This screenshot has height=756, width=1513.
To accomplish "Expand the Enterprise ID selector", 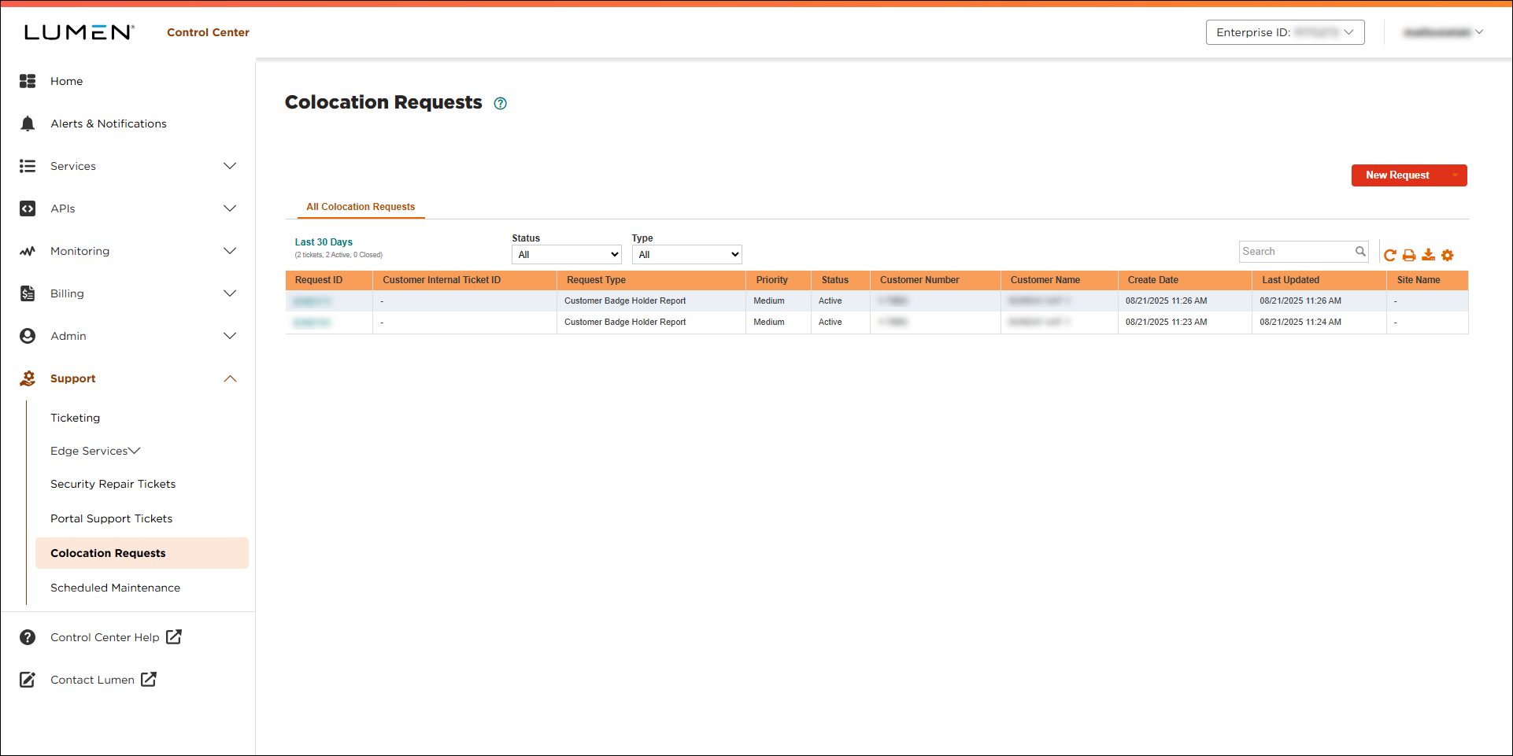I will [1349, 32].
